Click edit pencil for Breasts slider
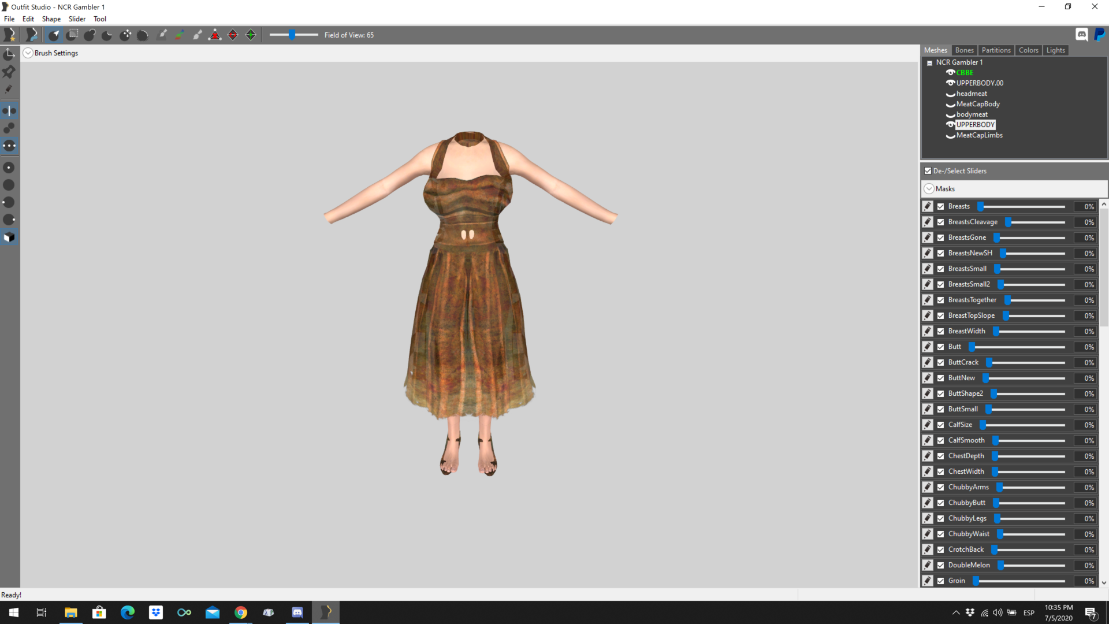Image resolution: width=1109 pixels, height=624 pixels. click(928, 206)
